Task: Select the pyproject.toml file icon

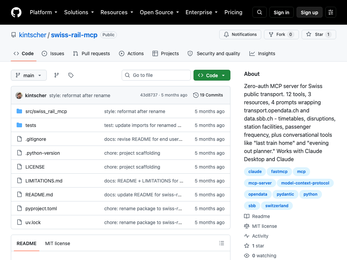Action: tap(19, 208)
